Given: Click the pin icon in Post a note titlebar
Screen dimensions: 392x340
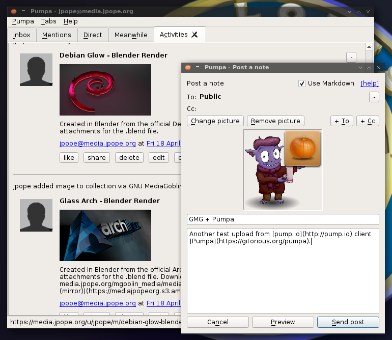Looking at the screenshot, I should [198, 67].
